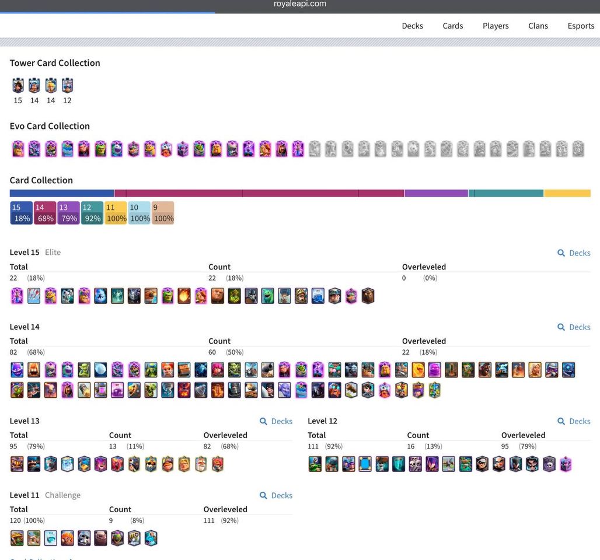600x560 pixels.
Task: Open the first card in Level 11 row
Action: coord(18,538)
